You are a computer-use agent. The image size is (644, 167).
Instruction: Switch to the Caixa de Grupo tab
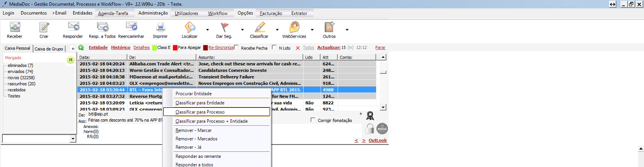(x=50, y=49)
